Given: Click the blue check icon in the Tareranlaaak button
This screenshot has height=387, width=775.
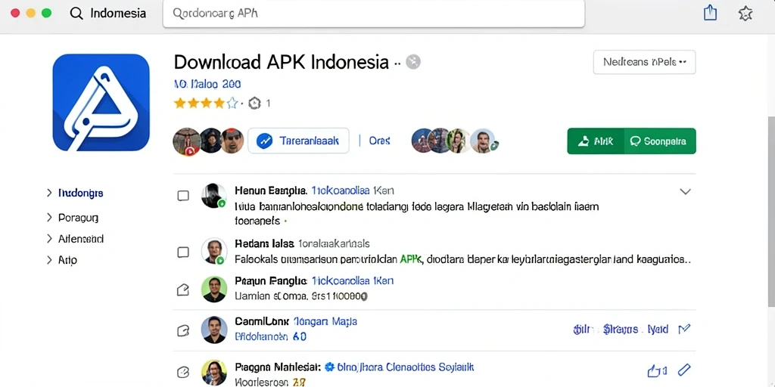Looking at the screenshot, I should [265, 141].
